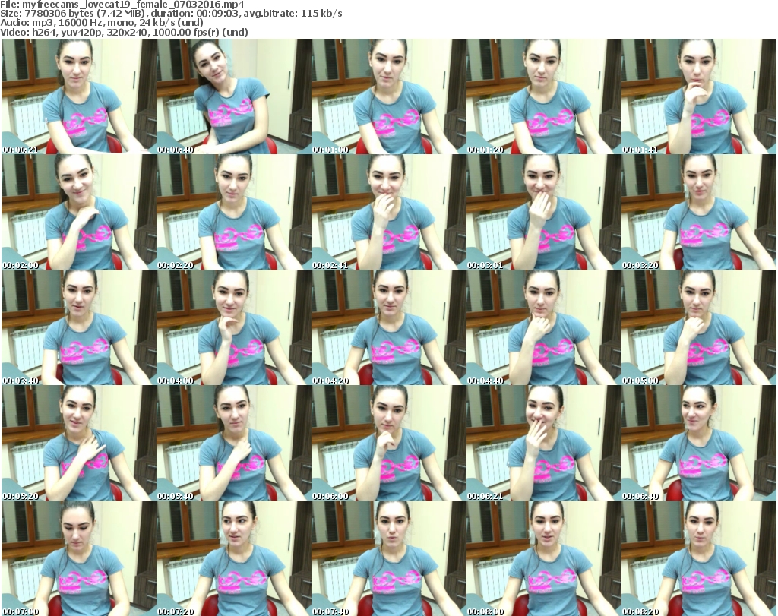The height and width of the screenshot is (616, 778).
Task: Select the frame at 00:06:00
Action: pyautogui.click(x=388, y=443)
